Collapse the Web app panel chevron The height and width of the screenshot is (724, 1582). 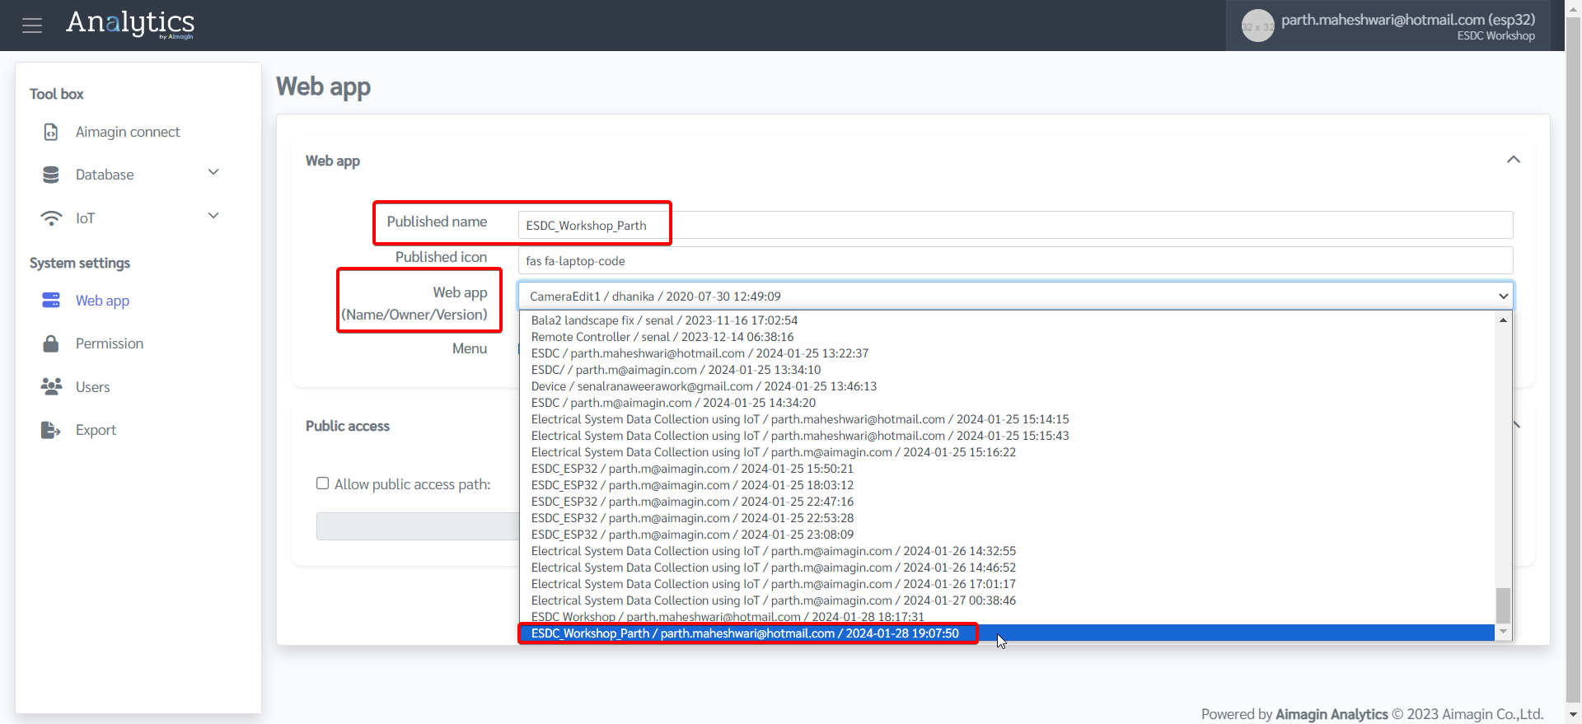coord(1514,160)
